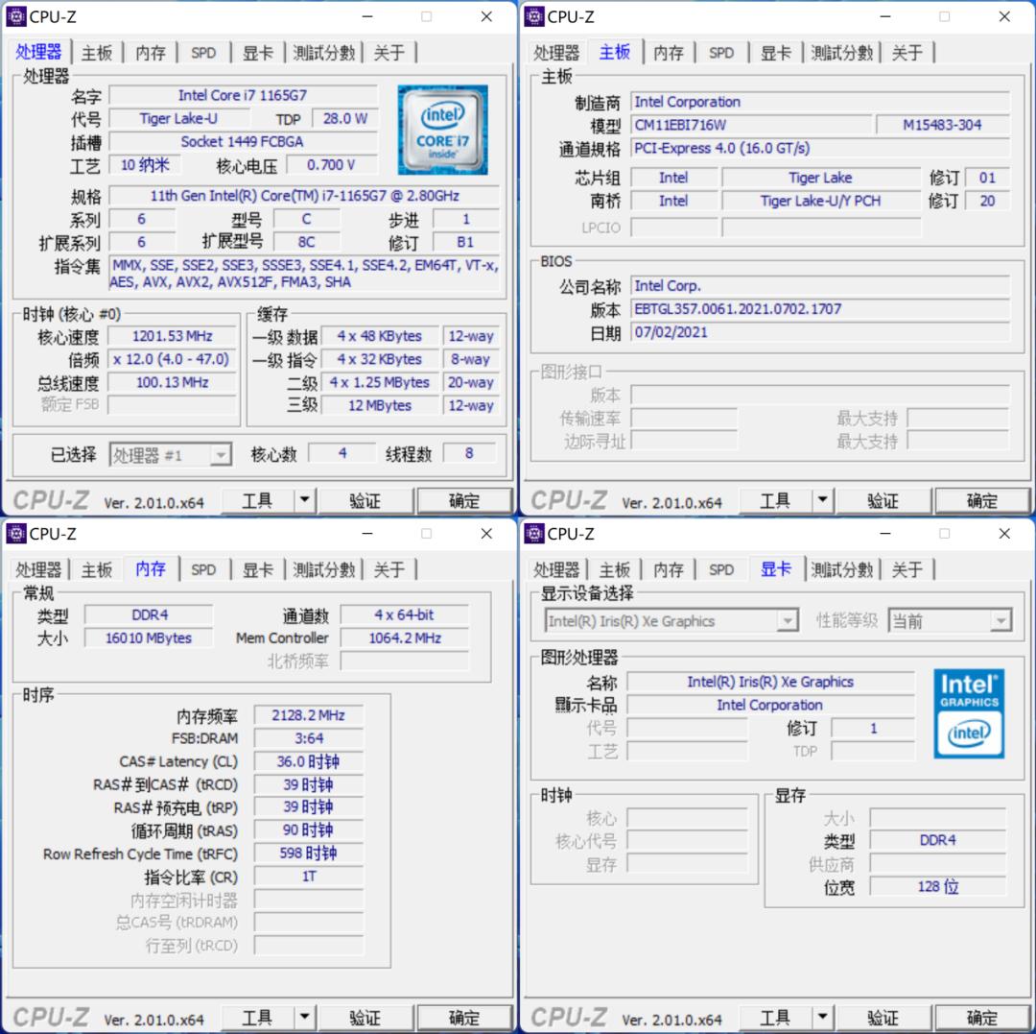
Task: Switch to 主板 tab in graphics window
Action: 613,568
